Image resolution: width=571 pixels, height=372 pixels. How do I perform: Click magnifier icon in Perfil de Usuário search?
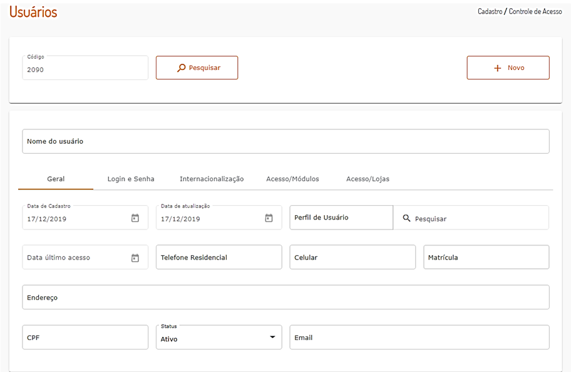(406, 218)
